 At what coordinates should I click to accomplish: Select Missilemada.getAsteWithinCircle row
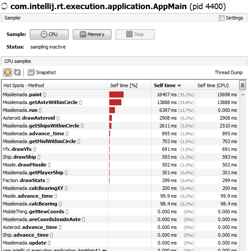point(120,102)
